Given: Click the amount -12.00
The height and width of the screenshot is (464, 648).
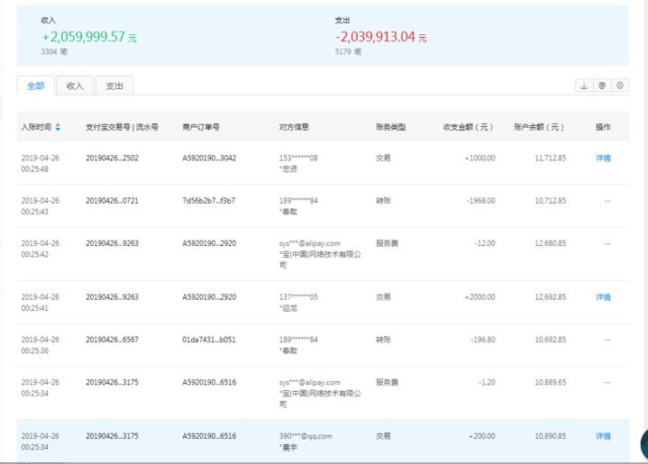Looking at the screenshot, I should click(485, 243).
